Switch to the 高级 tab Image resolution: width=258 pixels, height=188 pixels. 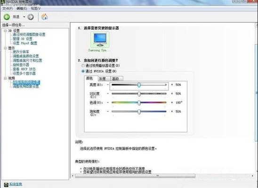pos(117,79)
